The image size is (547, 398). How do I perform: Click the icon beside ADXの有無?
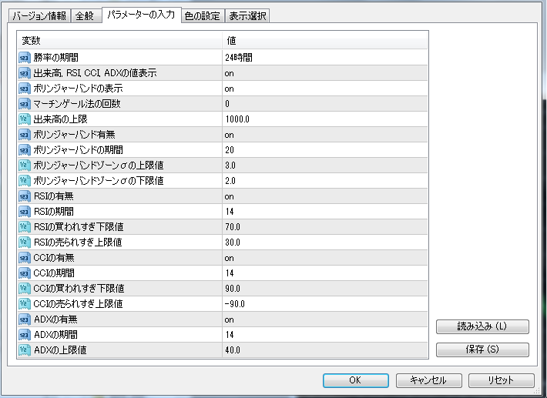(25, 319)
